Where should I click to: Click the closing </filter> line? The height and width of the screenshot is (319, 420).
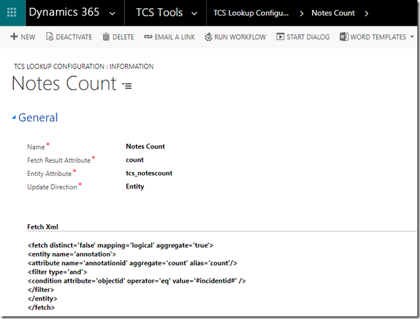tap(41, 289)
